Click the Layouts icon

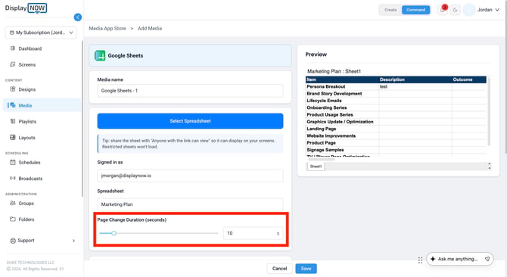tap(13, 138)
